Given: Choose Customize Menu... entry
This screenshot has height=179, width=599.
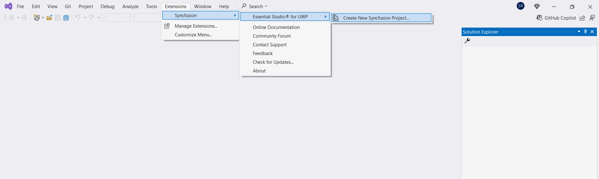Looking at the screenshot, I should 201,35.
